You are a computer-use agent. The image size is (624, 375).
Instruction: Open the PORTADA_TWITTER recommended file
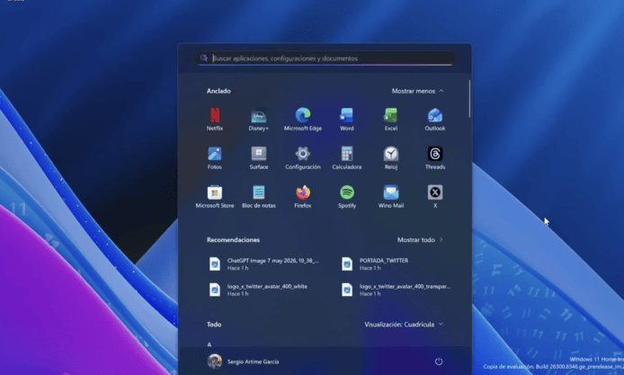tap(375, 263)
